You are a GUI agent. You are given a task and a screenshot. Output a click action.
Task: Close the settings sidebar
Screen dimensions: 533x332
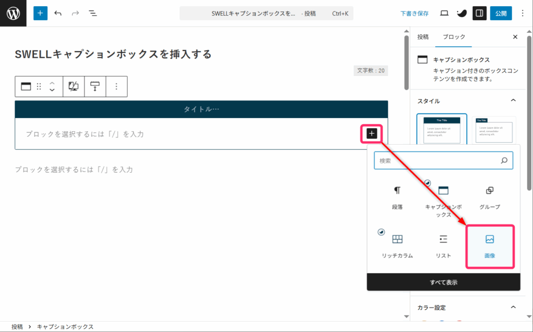tap(515, 37)
